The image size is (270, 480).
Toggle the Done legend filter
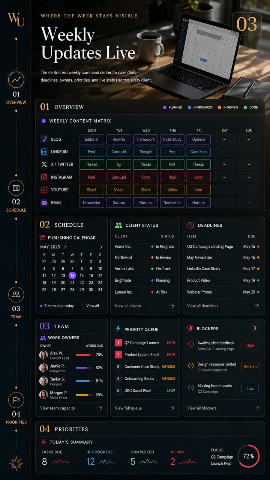[251, 107]
